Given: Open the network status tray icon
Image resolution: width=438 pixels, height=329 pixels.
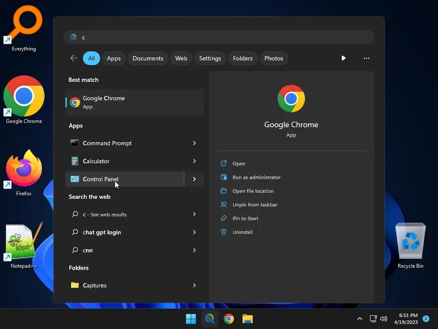Looking at the screenshot, I should point(373,319).
